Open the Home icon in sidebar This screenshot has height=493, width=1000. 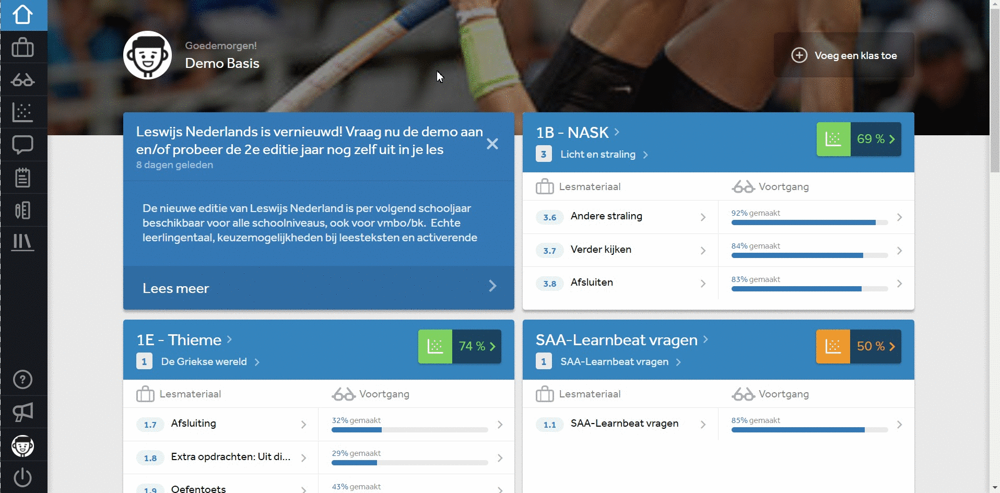(x=23, y=15)
